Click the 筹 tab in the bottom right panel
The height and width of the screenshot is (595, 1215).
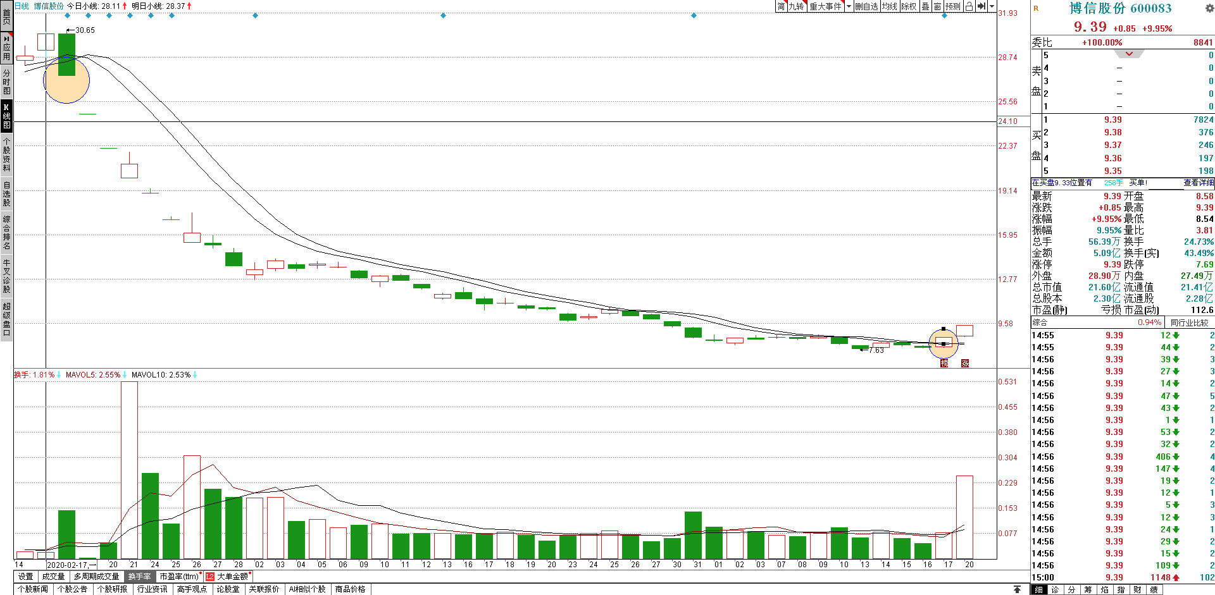(x=1088, y=590)
